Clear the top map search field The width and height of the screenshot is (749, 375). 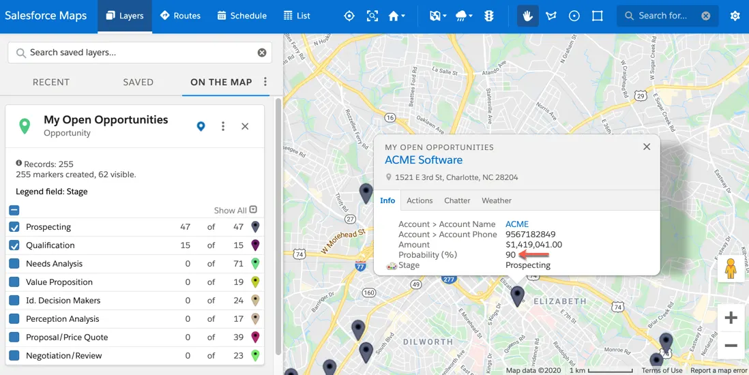tap(705, 16)
